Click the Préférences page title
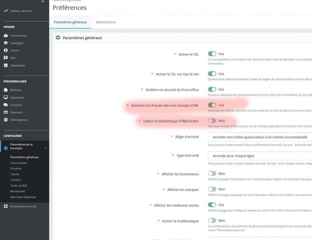312x240 pixels. (x=70, y=7)
